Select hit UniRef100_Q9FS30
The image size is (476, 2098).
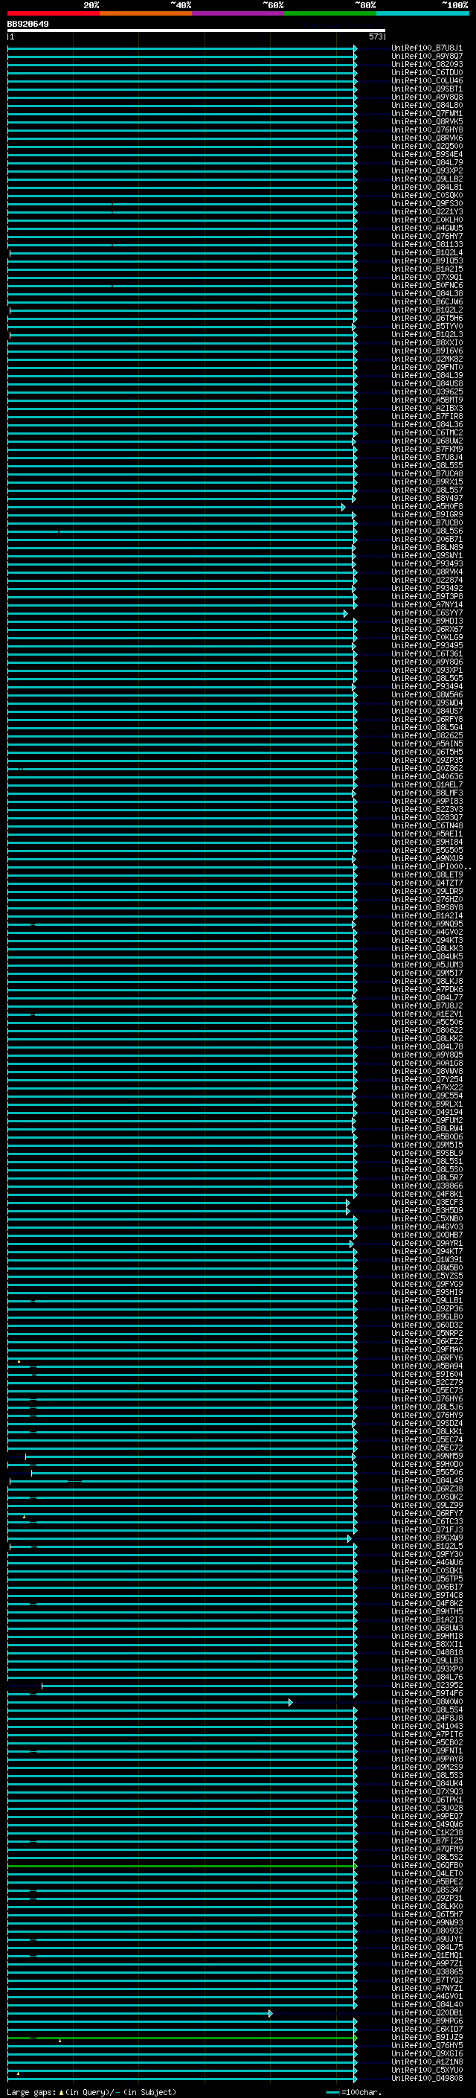pos(427,204)
